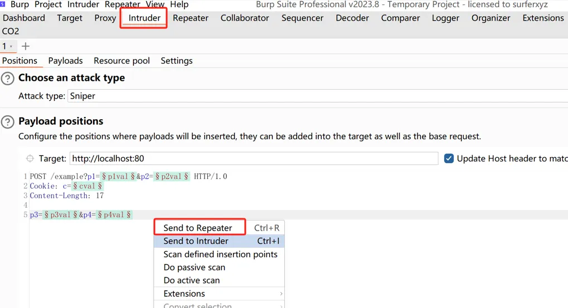The height and width of the screenshot is (308, 568).
Task: Click the §p4val§ payload position
Action: 114,214
